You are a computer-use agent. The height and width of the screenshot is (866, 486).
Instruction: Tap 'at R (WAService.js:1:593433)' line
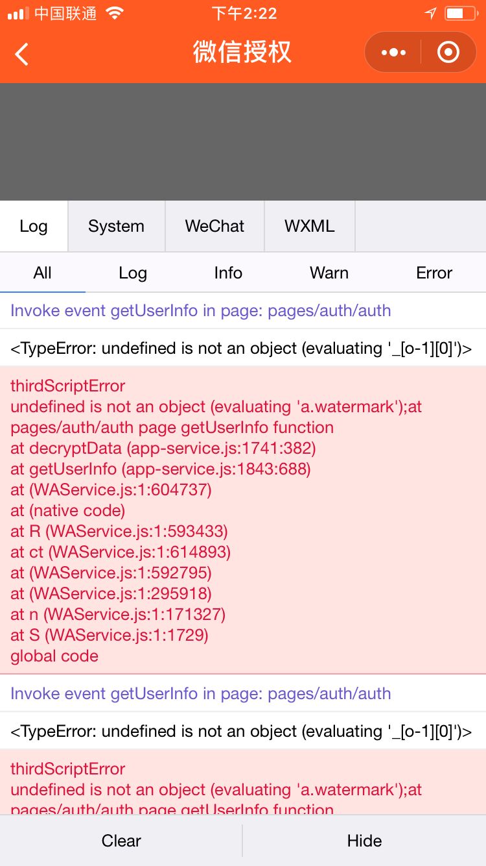point(119,531)
